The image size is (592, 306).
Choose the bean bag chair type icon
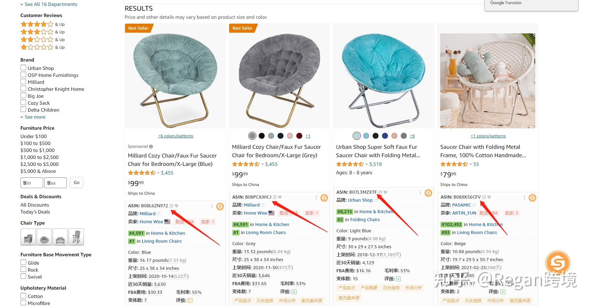(x=44, y=237)
